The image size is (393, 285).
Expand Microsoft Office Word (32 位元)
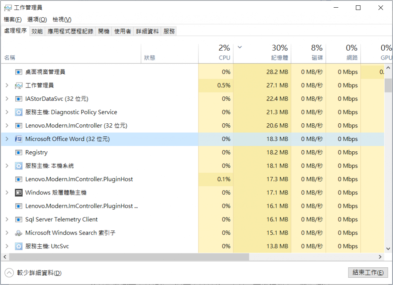pyautogui.click(x=7, y=139)
